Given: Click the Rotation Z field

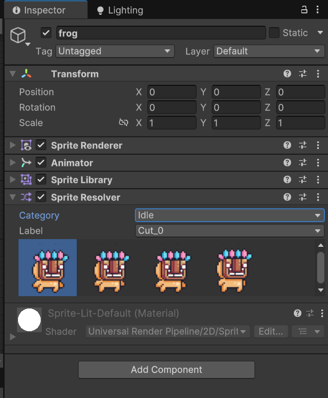Looking at the screenshot, I should pos(301,107).
